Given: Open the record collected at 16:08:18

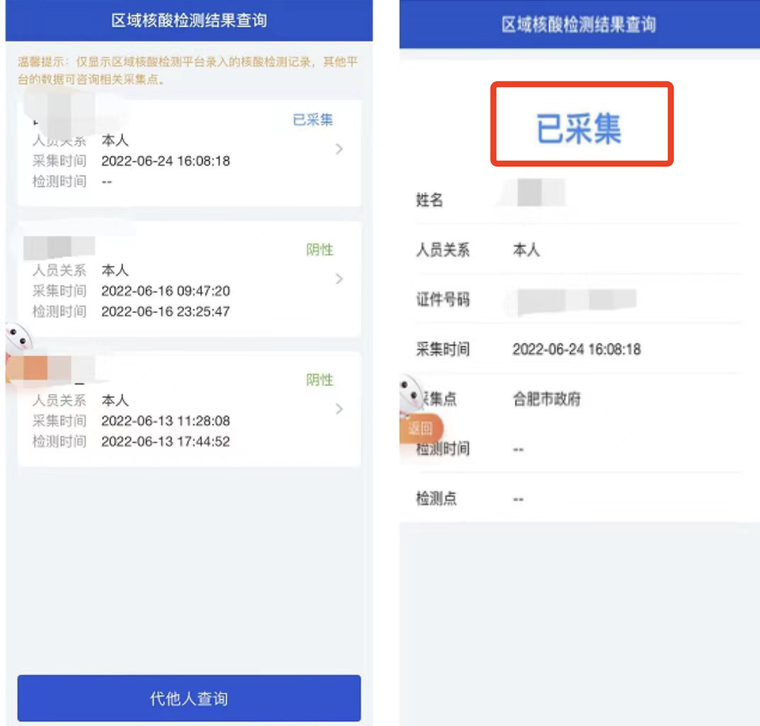Looking at the screenshot, I should (189, 153).
